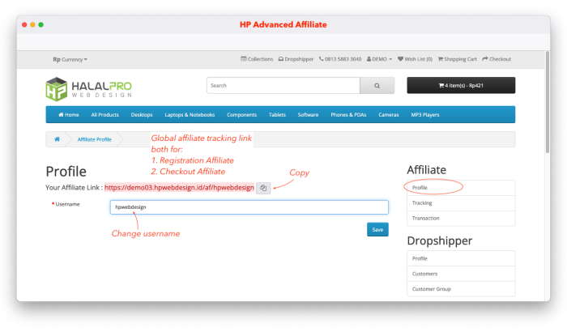Open Laptops & Notebooks menu
This screenshot has height=332, width=567.
(x=191, y=115)
